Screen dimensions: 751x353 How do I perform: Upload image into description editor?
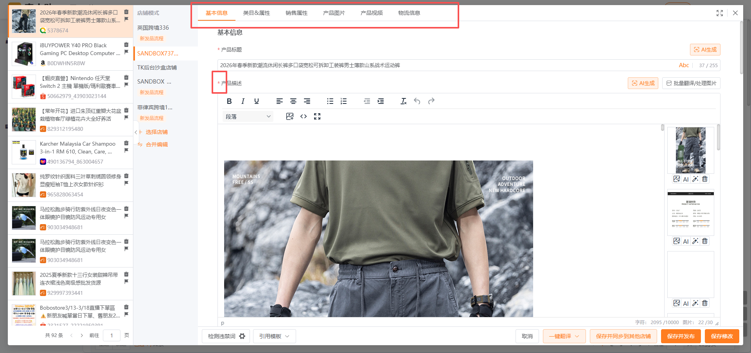[290, 116]
